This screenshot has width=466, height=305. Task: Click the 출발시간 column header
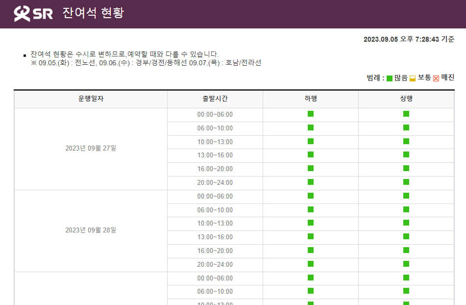click(x=215, y=99)
